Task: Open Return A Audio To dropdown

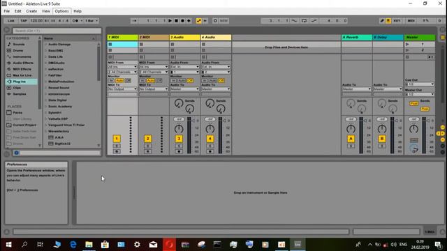Action: point(357,89)
